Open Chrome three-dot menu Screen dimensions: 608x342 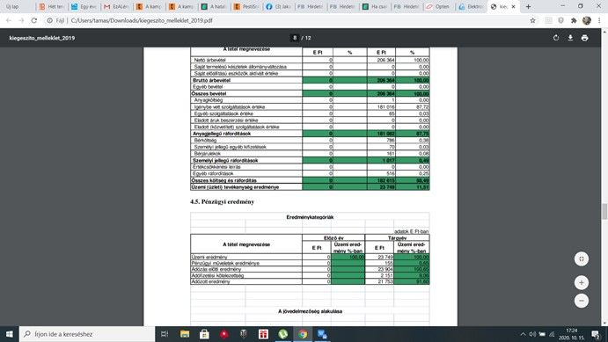[x=599, y=20]
